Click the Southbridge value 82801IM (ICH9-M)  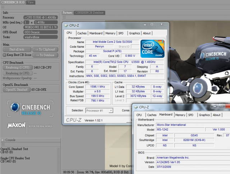194,140
